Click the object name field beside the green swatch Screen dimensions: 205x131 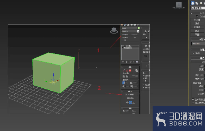click(x=129, y=28)
